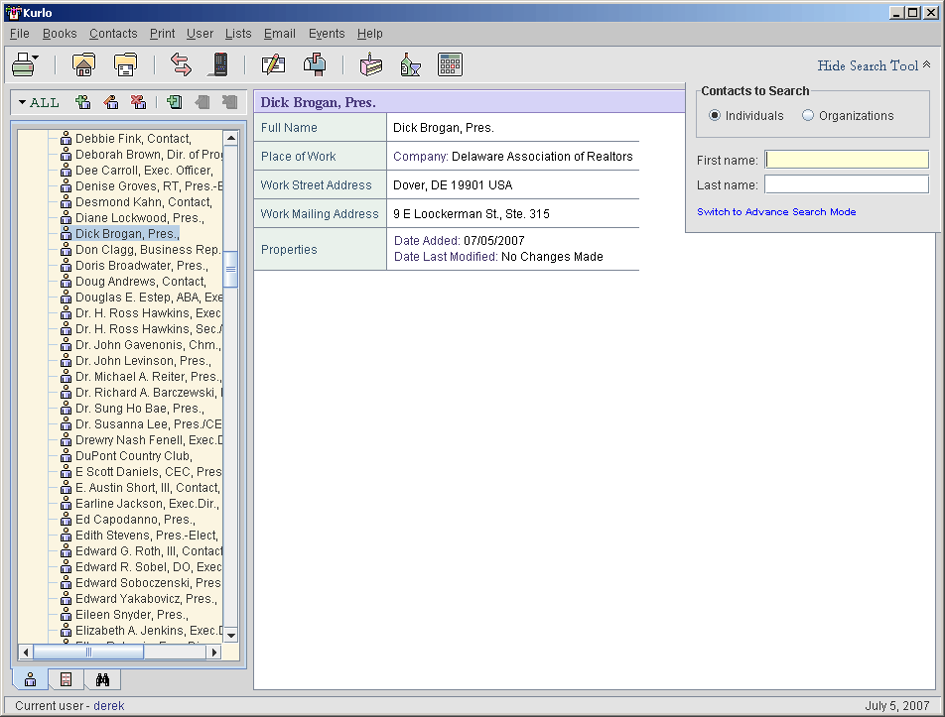
Task: Click the add contact green plus icon
Action: (x=83, y=102)
